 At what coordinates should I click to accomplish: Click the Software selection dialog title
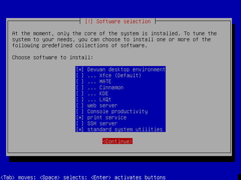[x=118, y=21]
